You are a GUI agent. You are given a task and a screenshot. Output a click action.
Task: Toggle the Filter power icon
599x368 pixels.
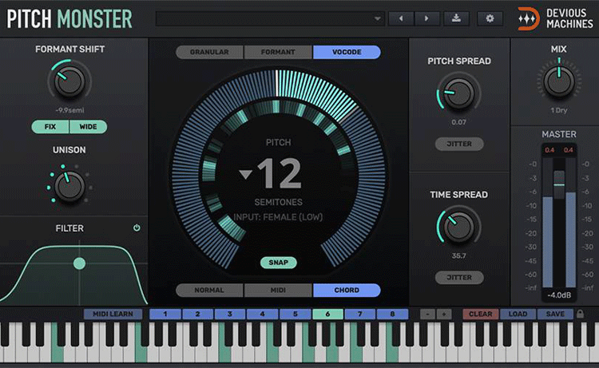pyautogui.click(x=137, y=228)
